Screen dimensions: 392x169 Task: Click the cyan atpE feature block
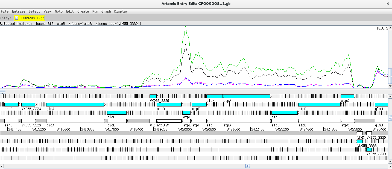tap(186, 113)
